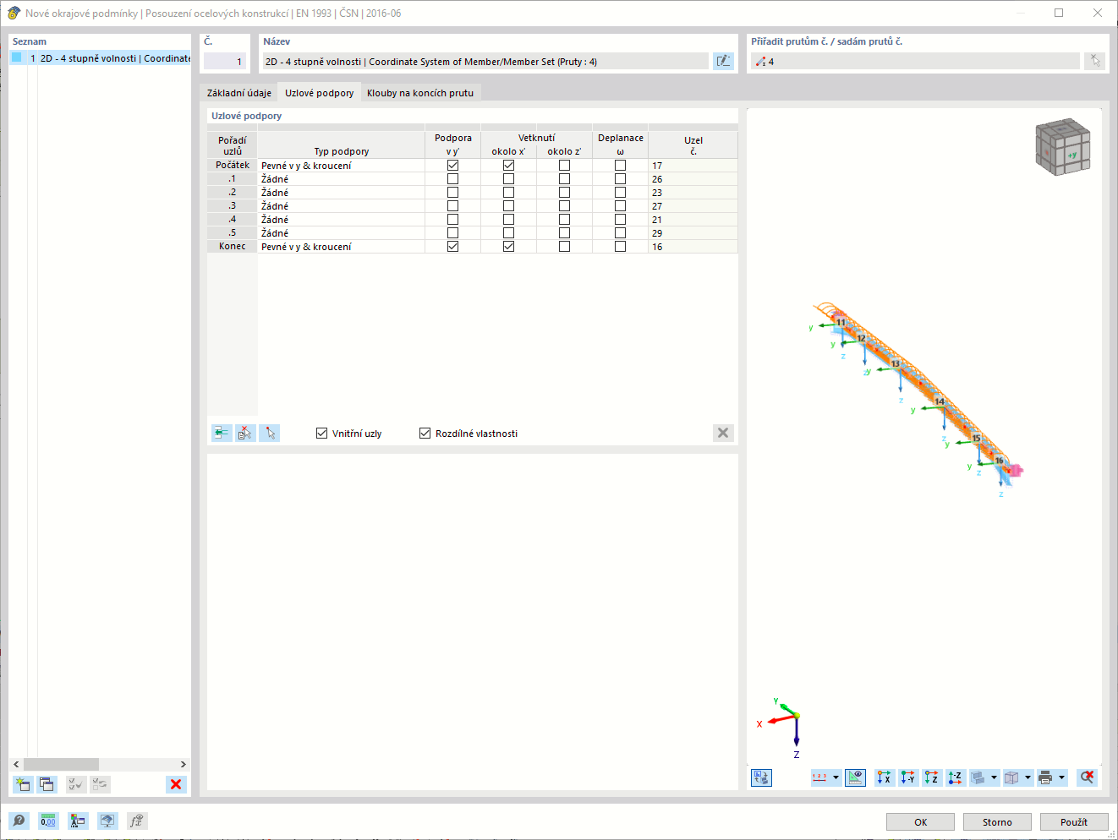This screenshot has height=840, width=1118.
Task: Select the "Žádné" cell in row .3
Action: [x=341, y=206]
